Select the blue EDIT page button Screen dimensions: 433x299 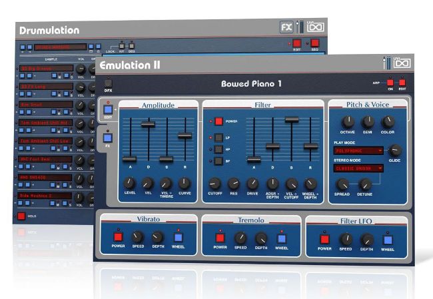(x=108, y=110)
